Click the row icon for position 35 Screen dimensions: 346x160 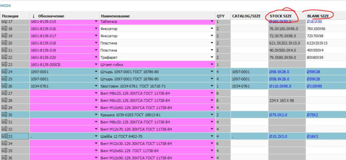[x=4, y=151]
